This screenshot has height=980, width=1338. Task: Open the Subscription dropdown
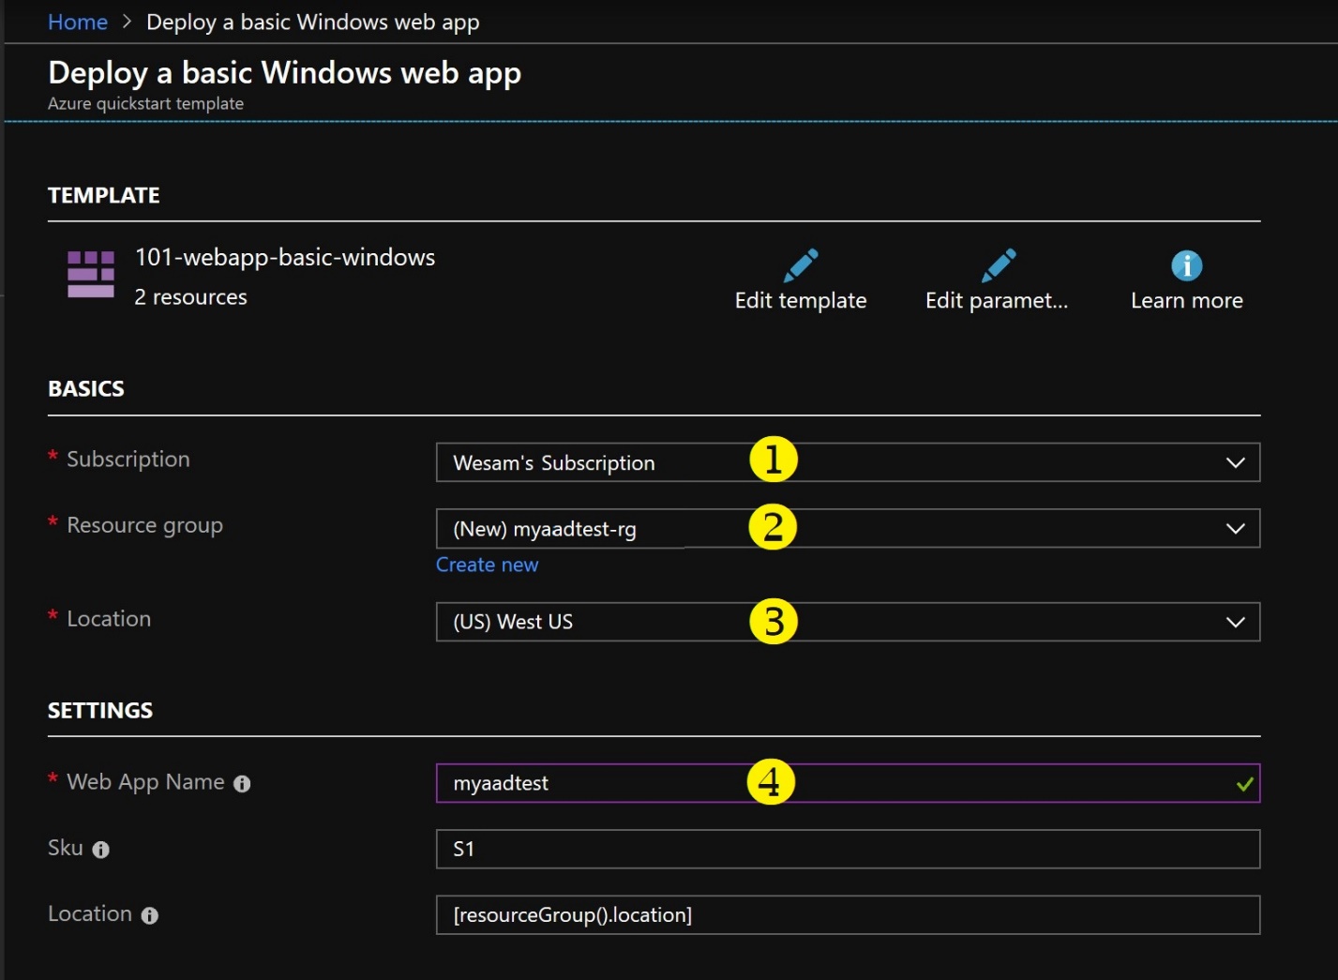(x=848, y=462)
